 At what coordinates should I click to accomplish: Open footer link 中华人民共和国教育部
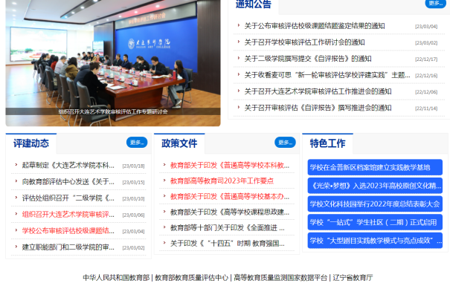click(116, 278)
